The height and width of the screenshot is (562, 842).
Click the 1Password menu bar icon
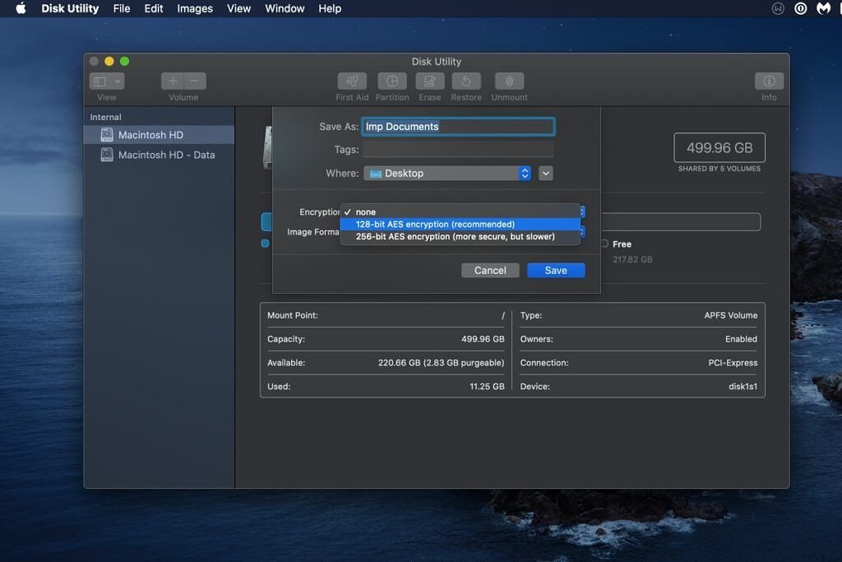click(800, 8)
